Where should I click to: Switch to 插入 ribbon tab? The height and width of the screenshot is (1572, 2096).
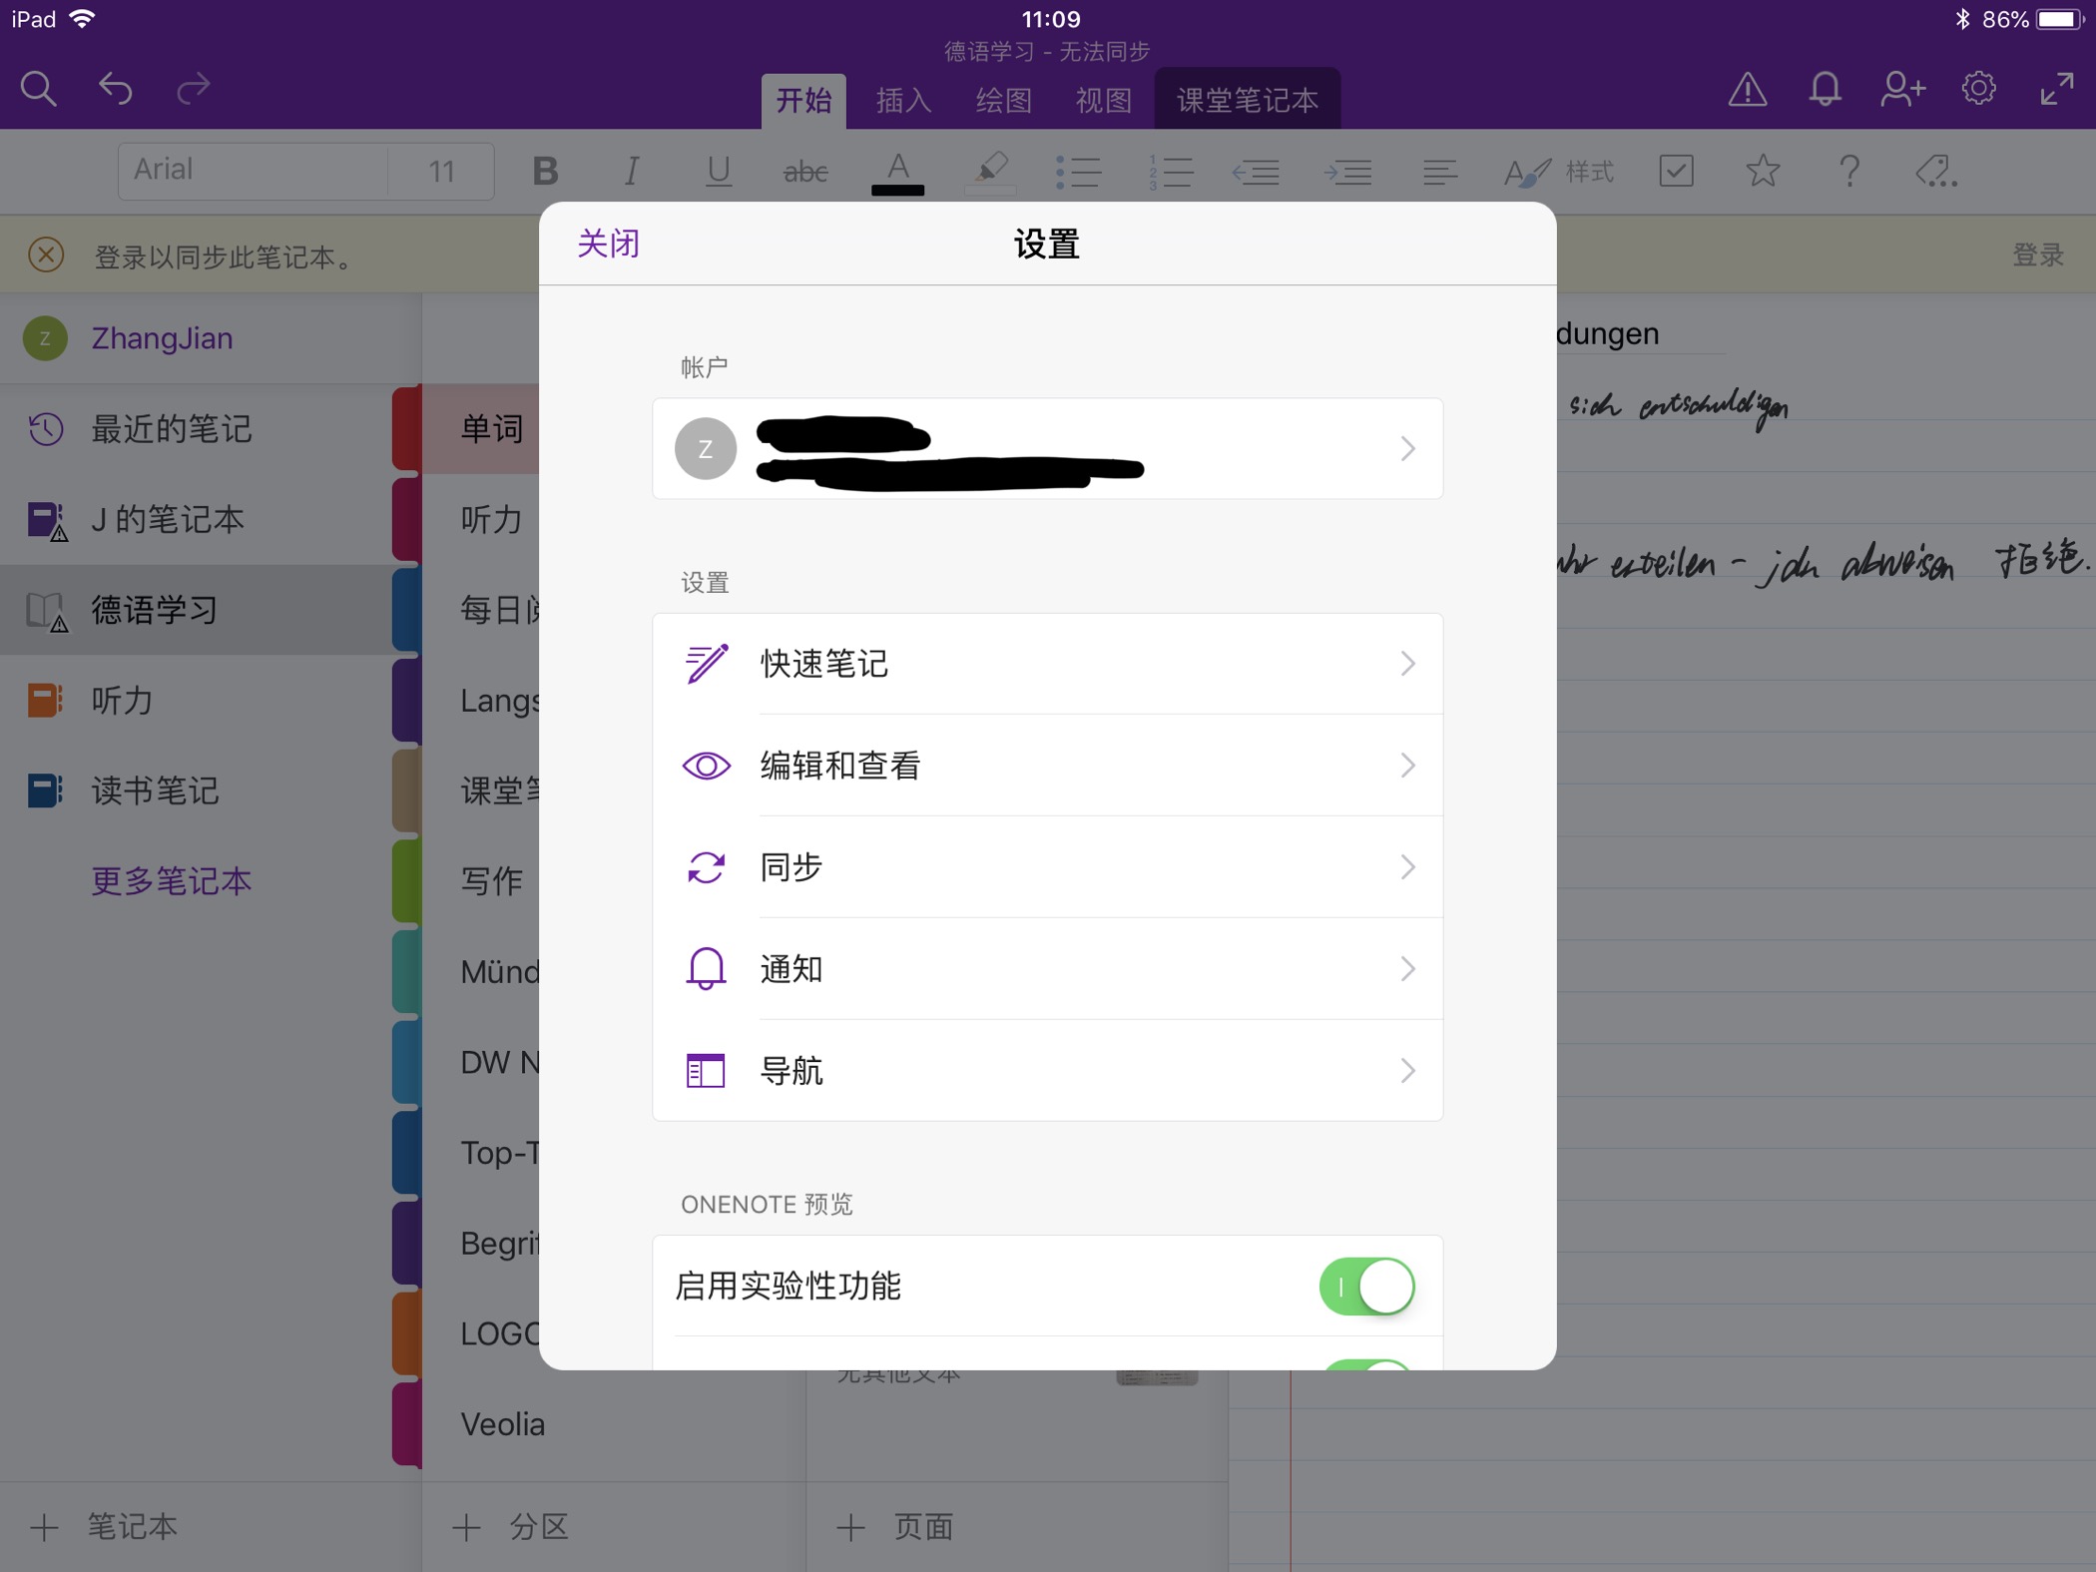coord(903,101)
